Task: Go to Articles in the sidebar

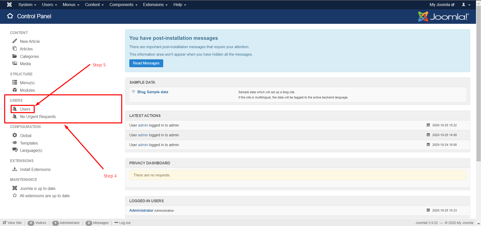Action: click(x=26, y=49)
